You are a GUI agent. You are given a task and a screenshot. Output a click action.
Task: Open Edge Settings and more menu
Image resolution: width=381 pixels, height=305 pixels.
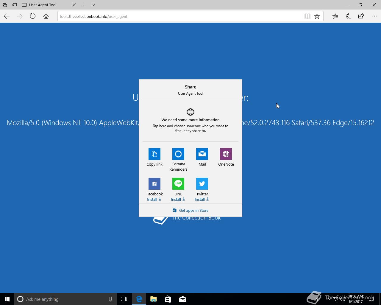click(374, 16)
